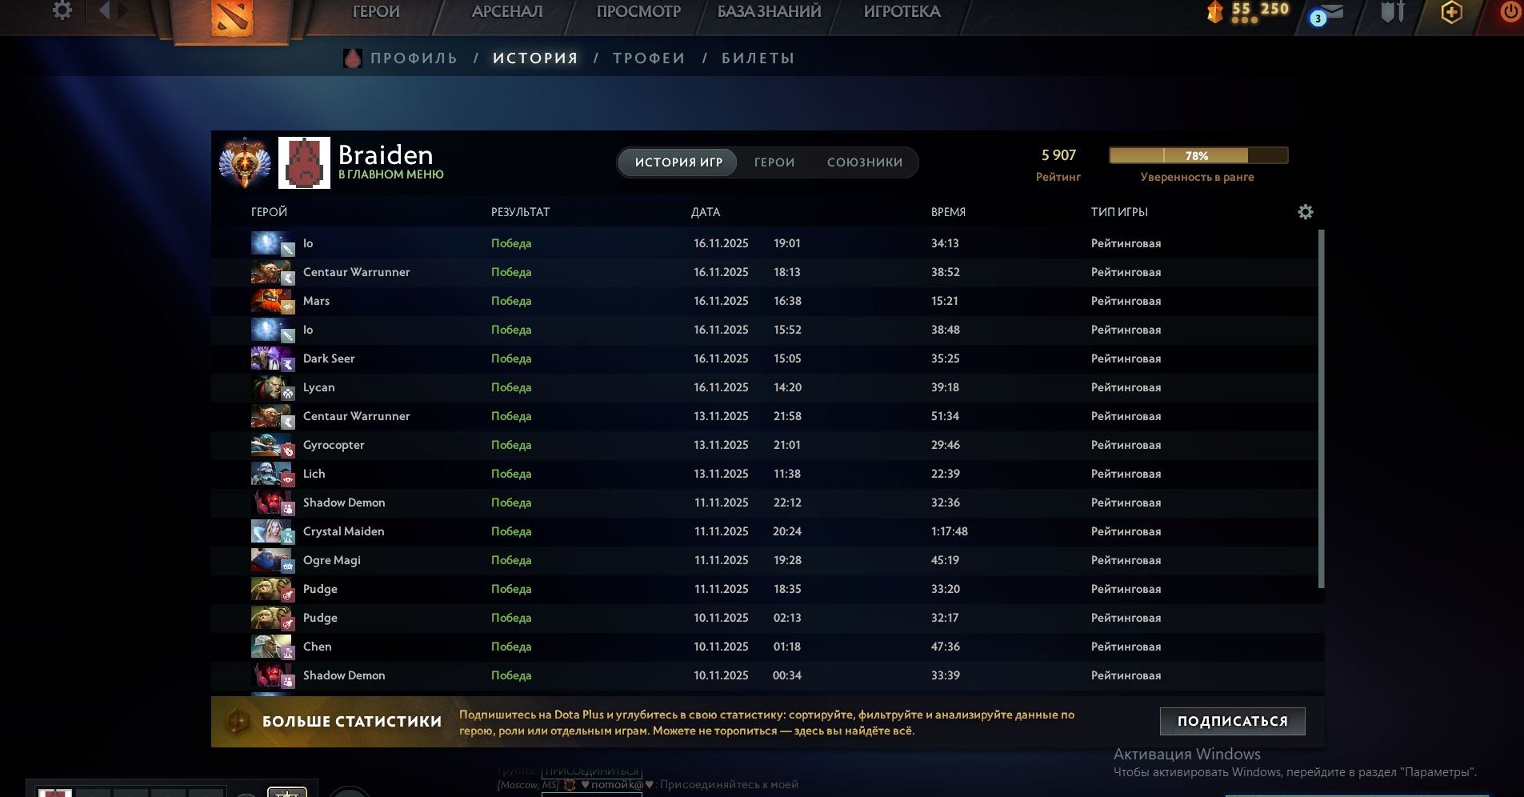
Task: Click the rank medal badge beside avatar
Action: [x=245, y=162]
